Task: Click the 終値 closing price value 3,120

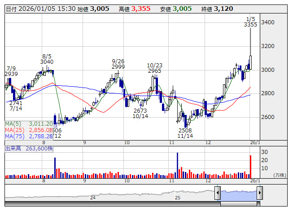Action: pyautogui.click(x=223, y=9)
